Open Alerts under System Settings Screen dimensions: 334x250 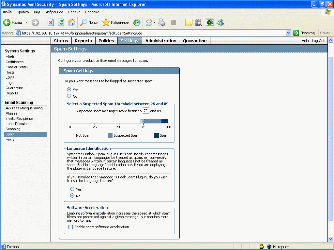[10, 57]
